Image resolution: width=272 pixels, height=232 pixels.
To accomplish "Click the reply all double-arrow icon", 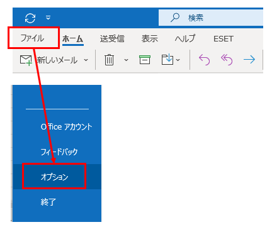I will (227, 60).
